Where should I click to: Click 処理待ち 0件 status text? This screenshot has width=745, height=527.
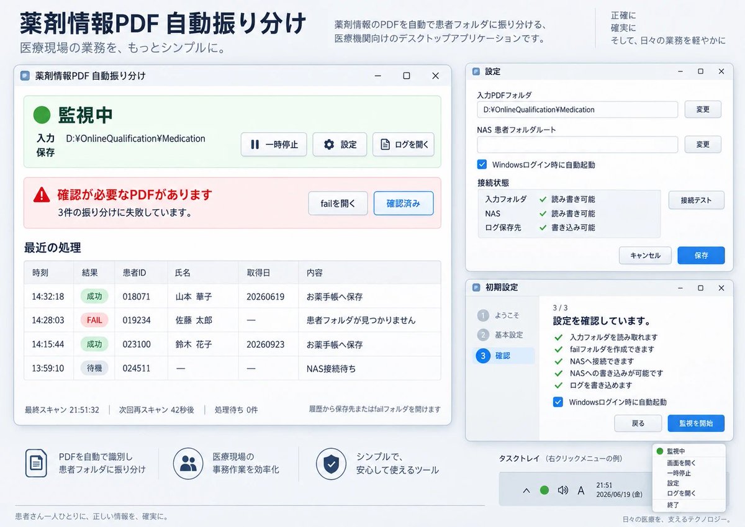tap(237, 410)
